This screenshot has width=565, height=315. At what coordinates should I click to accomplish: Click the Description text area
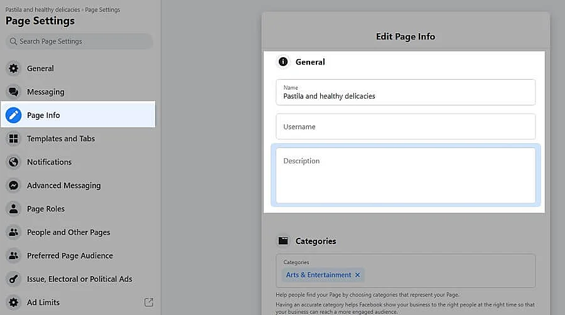406,176
